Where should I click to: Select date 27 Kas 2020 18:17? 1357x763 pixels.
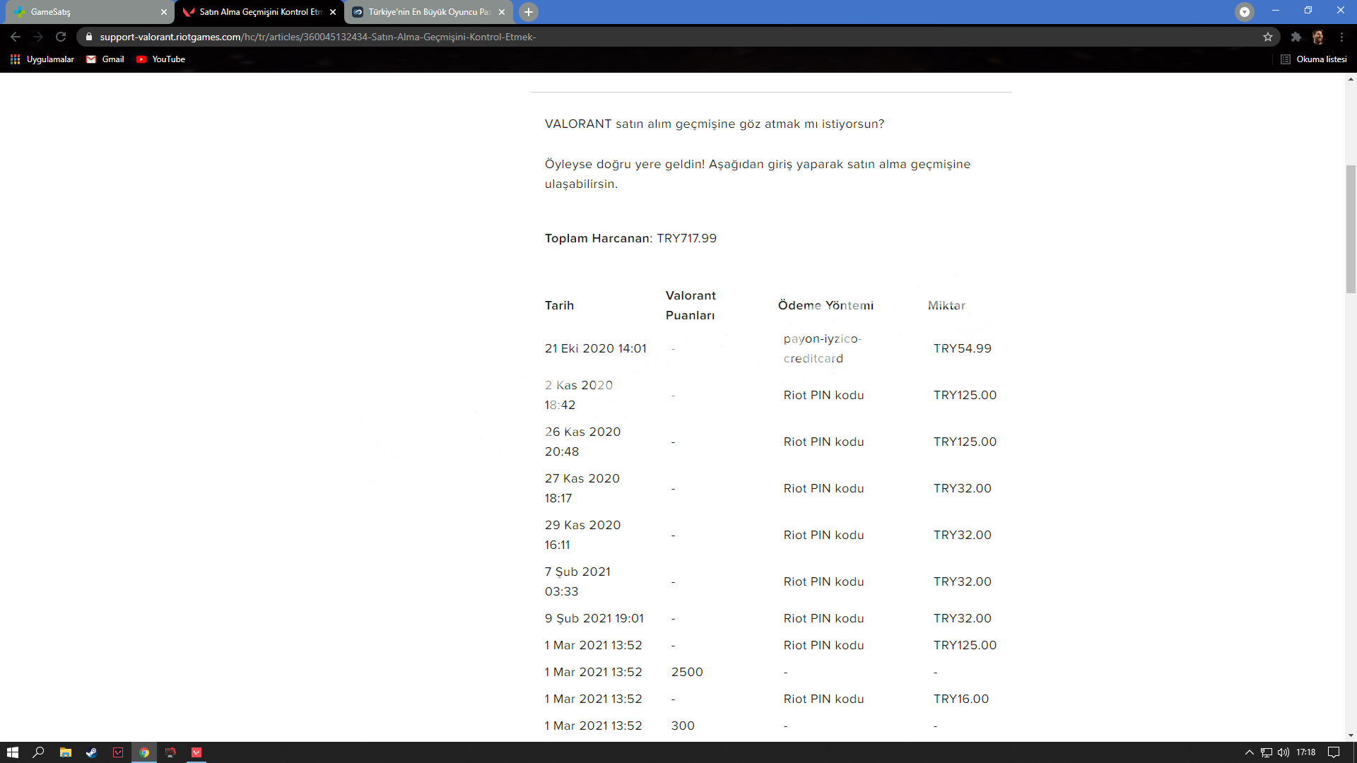click(582, 488)
